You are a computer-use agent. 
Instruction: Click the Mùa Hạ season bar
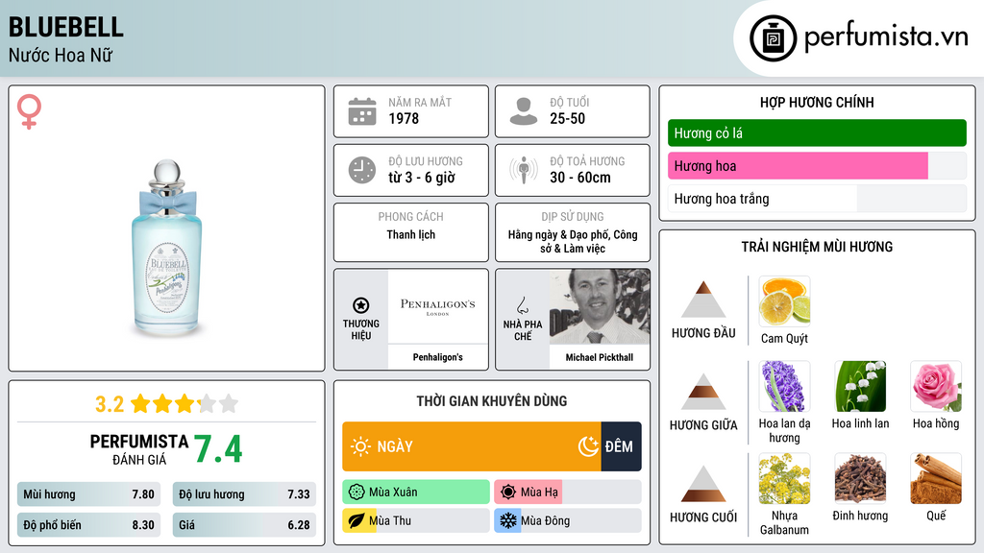568,493
